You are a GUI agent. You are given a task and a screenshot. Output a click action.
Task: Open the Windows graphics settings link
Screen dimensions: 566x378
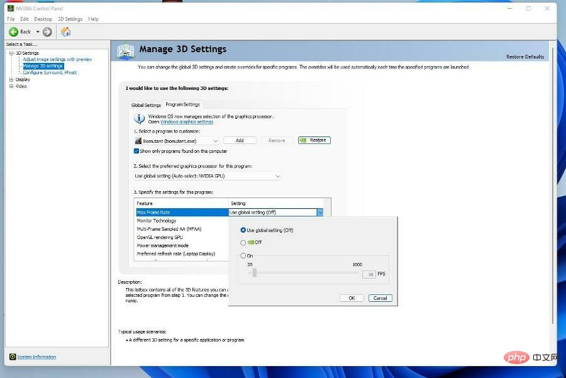[x=187, y=121]
